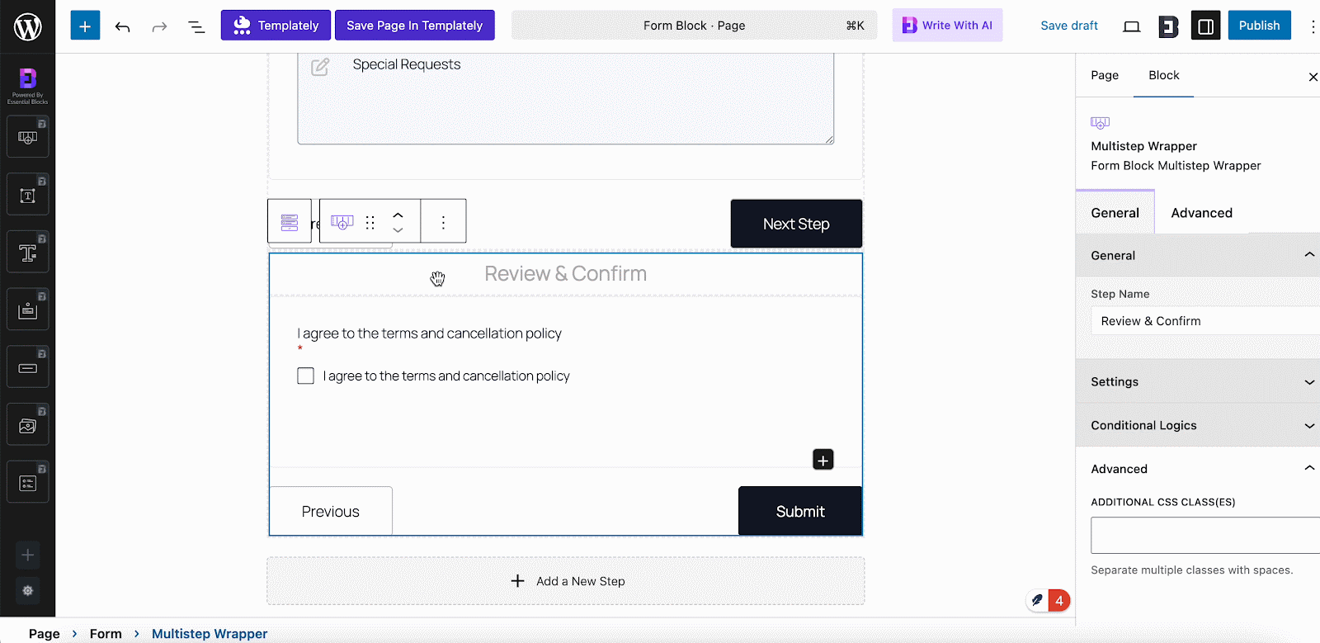Open the Templately button

[x=276, y=26]
